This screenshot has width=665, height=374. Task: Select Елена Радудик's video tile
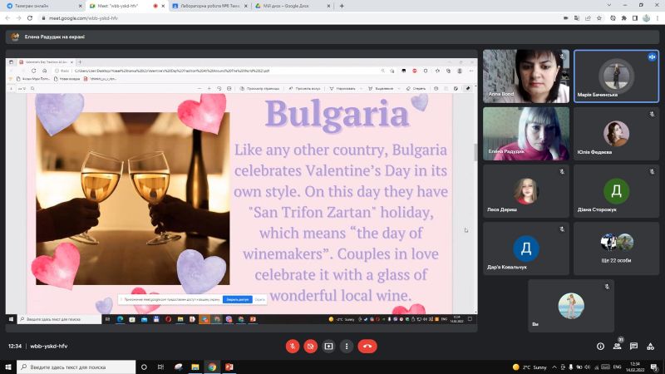[526, 134]
